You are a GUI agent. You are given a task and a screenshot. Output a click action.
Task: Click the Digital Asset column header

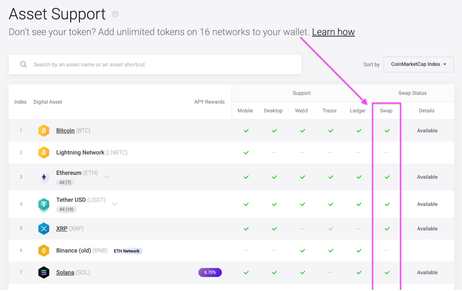pos(48,102)
